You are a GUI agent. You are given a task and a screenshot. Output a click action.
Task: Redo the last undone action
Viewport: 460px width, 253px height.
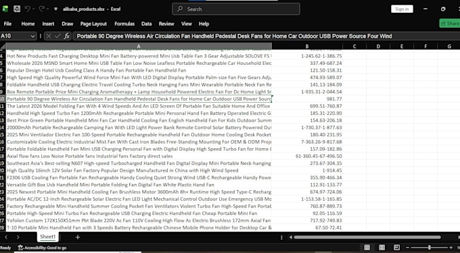coord(42,9)
